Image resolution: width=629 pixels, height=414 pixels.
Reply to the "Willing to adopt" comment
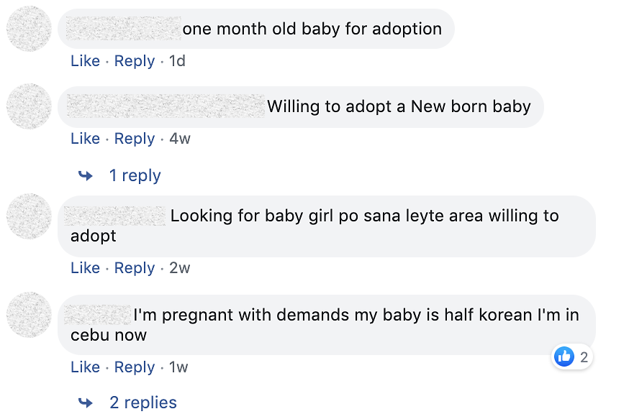click(x=135, y=139)
